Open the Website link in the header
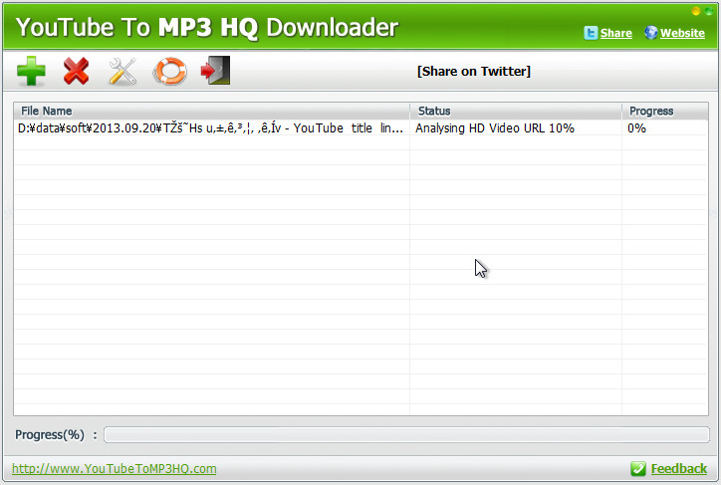Viewport: 721px width, 485px height. point(682,33)
